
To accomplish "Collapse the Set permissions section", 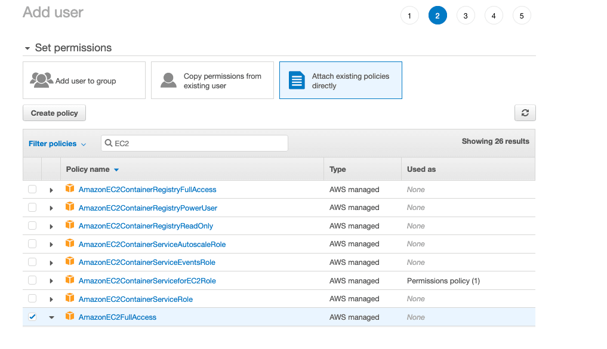I will (27, 48).
